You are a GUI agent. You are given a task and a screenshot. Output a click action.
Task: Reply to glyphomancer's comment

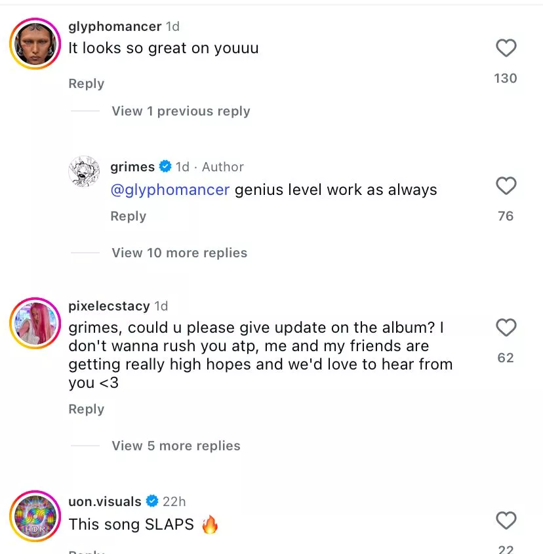(x=86, y=83)
